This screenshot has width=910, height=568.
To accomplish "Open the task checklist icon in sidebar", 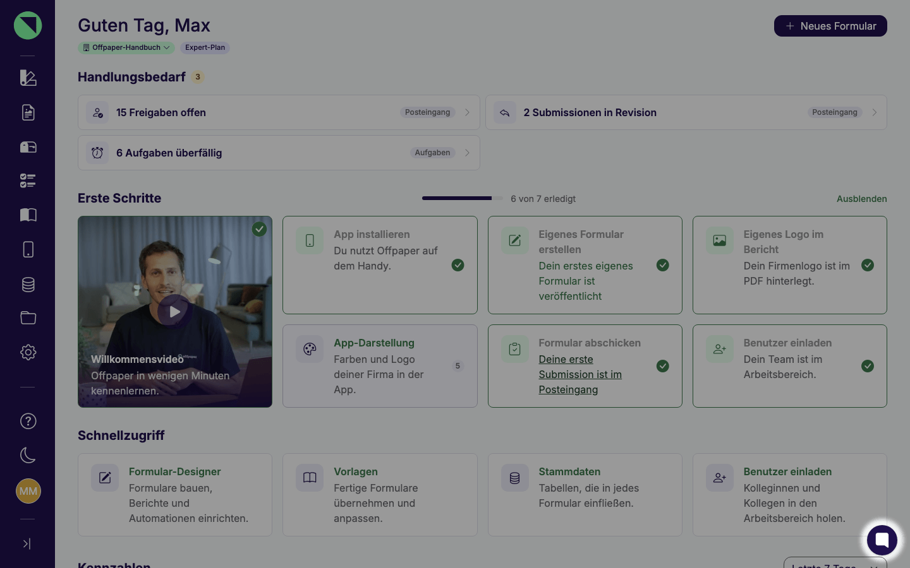I will pyautogui.click(x=28, y=180).
